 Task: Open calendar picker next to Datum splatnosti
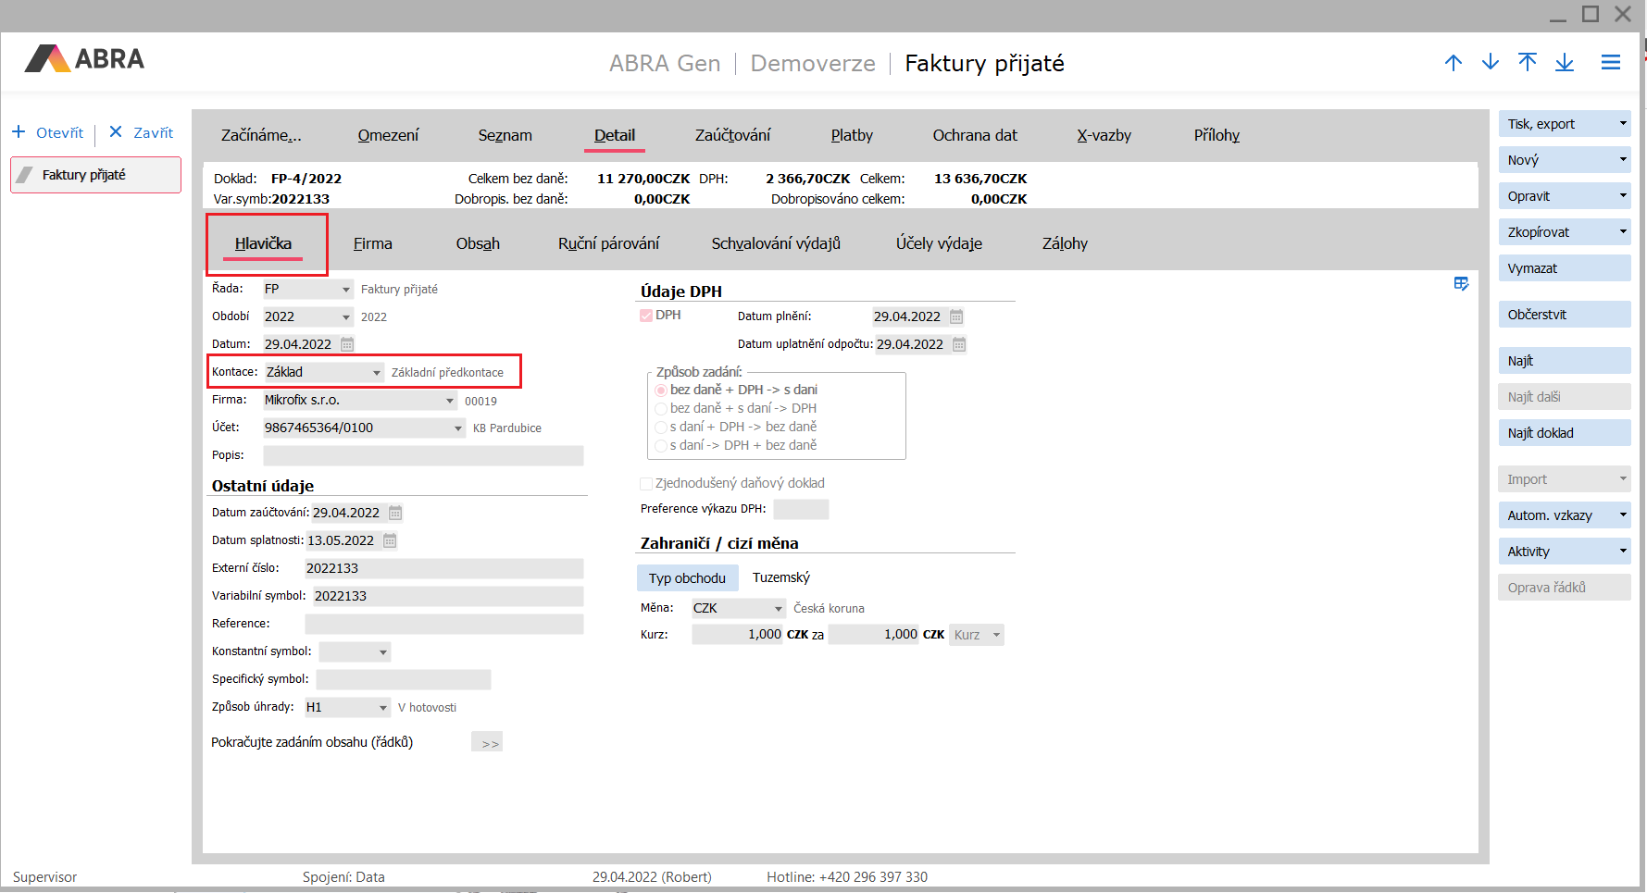click(x=390, y=541)
